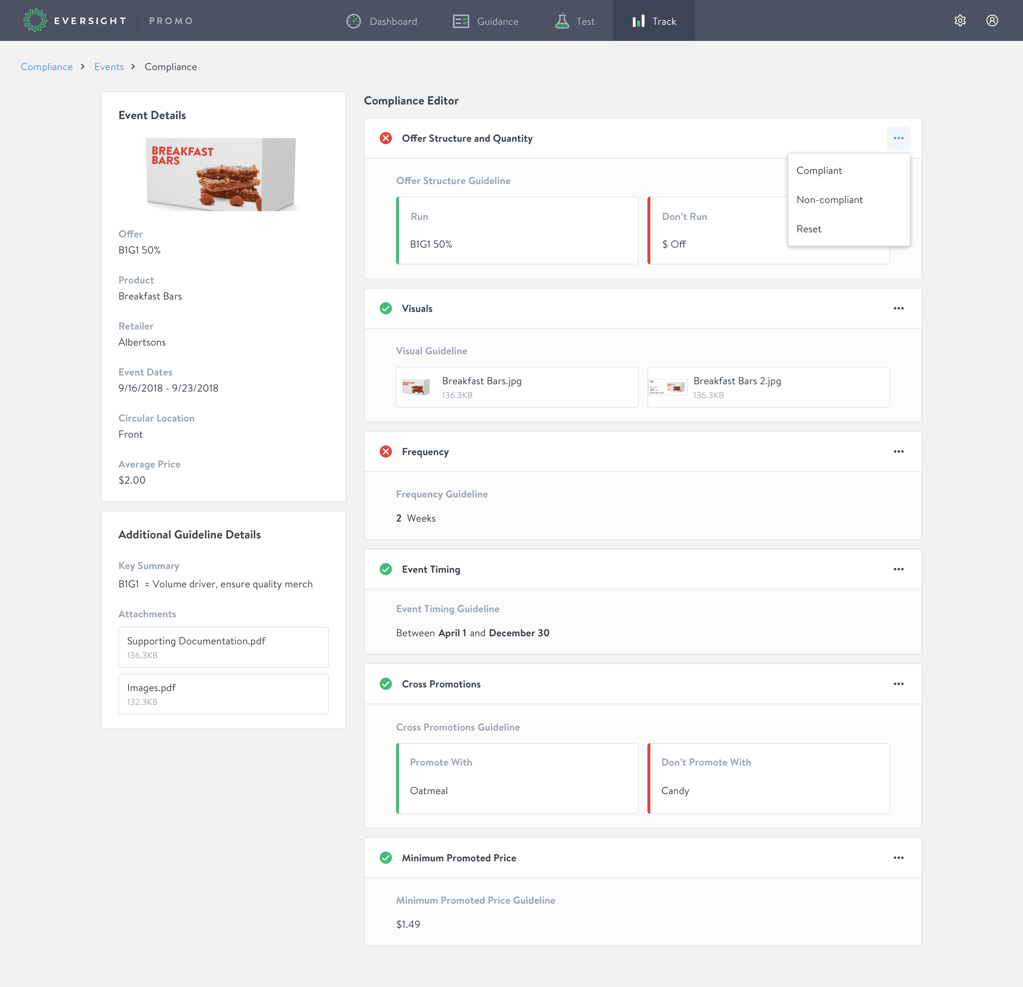Image resolution: width=1023 pixels, height=987 pixels.
Task: Open Images.pdf attachment
Action: coord(223,694)
